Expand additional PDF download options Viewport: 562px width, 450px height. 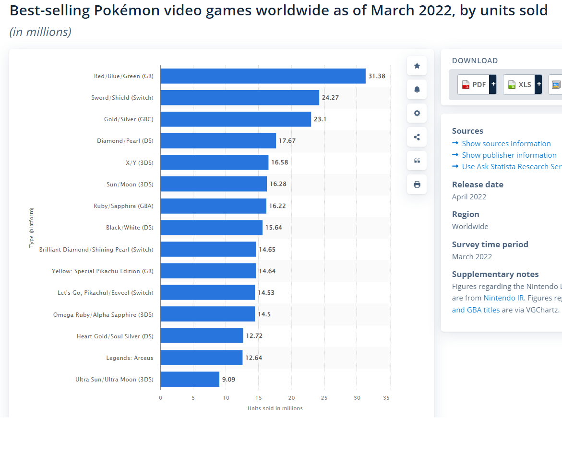[493, 84]
